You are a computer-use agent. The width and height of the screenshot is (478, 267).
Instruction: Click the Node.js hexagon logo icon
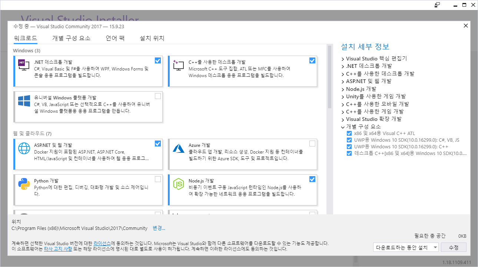pyautogui.click(x=179, y=184)
